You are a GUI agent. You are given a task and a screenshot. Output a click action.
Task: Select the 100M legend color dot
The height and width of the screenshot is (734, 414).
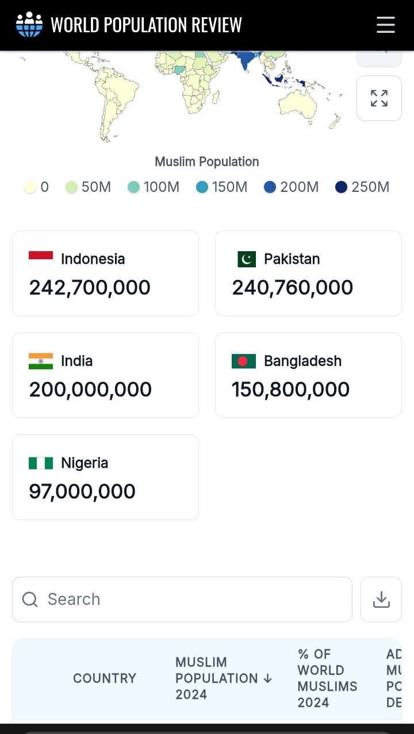134,187
